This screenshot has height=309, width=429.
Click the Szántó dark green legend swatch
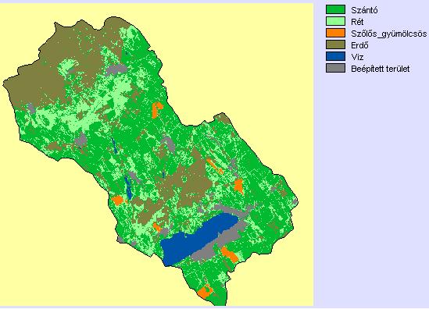click(x=335, y=9)
